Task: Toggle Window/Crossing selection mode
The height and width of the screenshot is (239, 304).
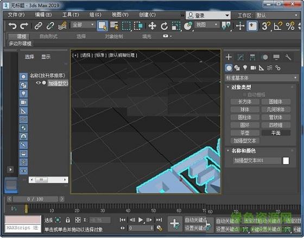Action: pyautogui.click(x=138, y=26)
